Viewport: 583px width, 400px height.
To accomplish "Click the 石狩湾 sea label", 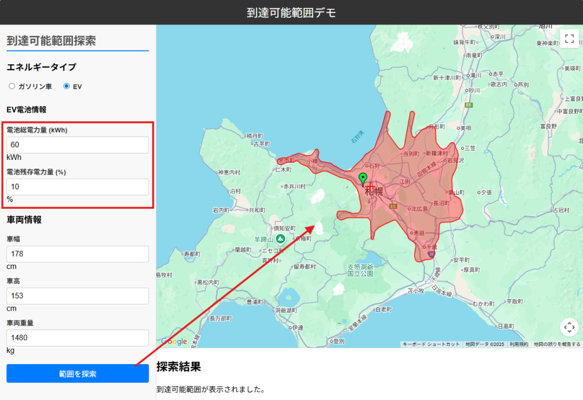I will pyautogui.click(x=358, y=137).
